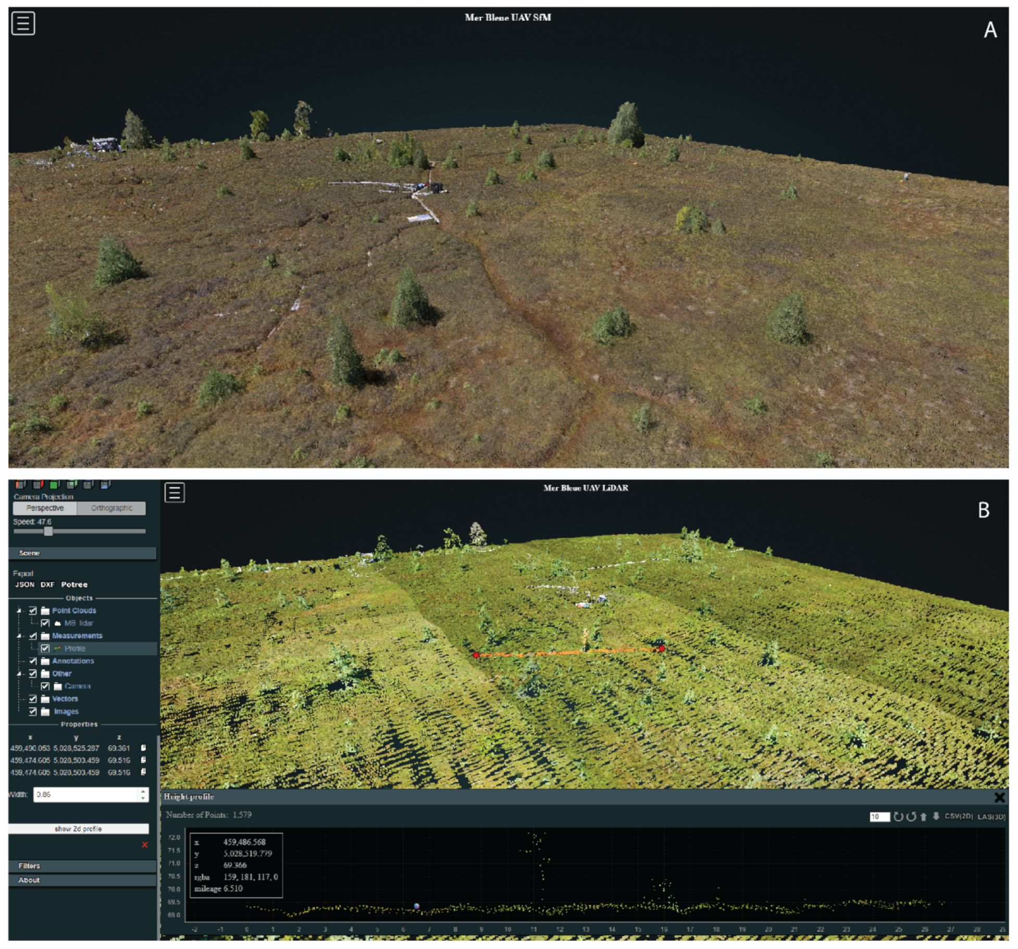Rotate profile counterclockwise icon

911,817
